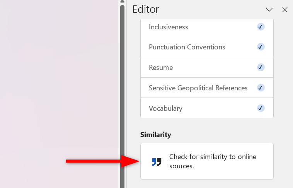The image size is (293, 188).
Task: Check for similarity to online sources
Action: [x=207, y=161]
